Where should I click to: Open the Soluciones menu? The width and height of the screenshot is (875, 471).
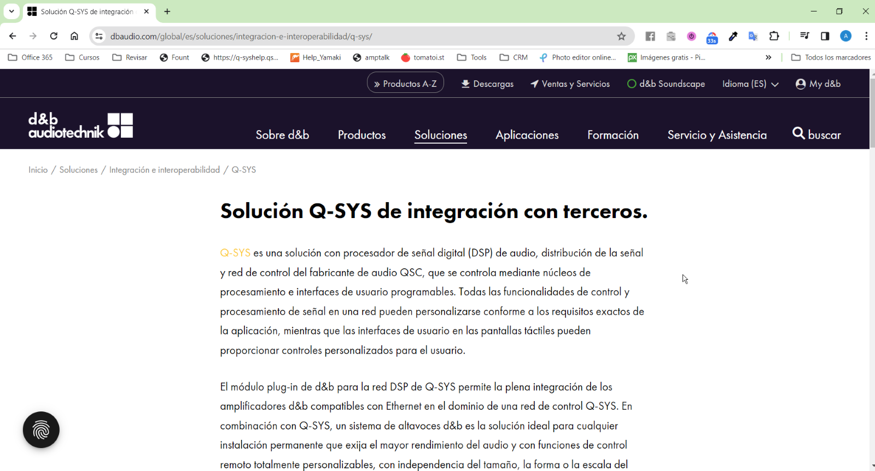coord(441,135)
